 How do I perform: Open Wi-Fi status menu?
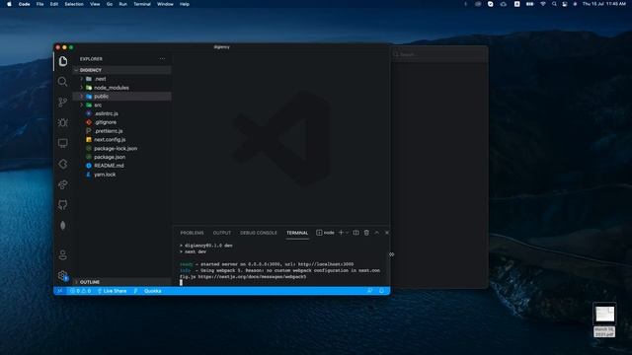[543, 4]
